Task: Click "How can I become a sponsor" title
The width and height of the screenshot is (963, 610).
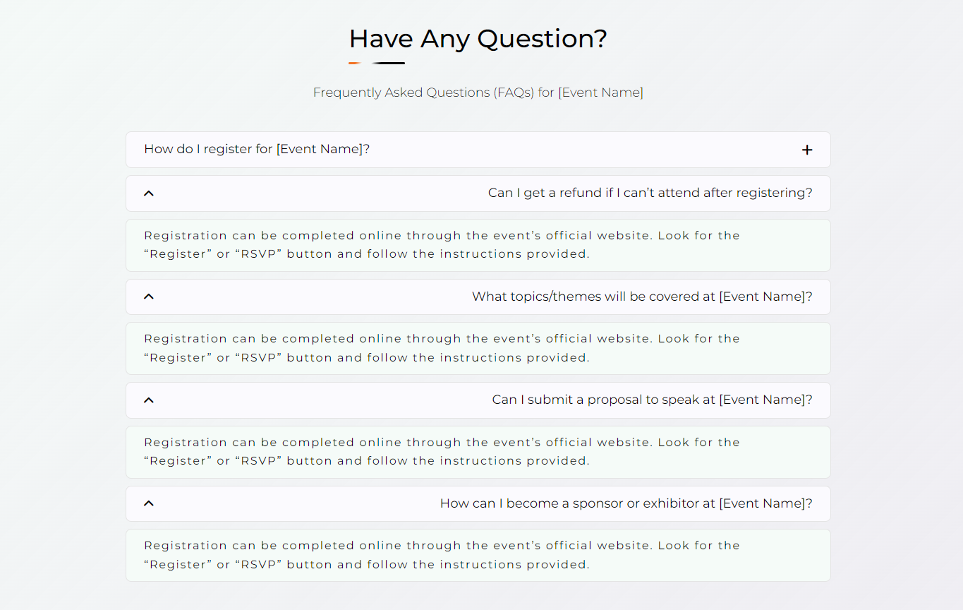Action: [x=626, y=503]
